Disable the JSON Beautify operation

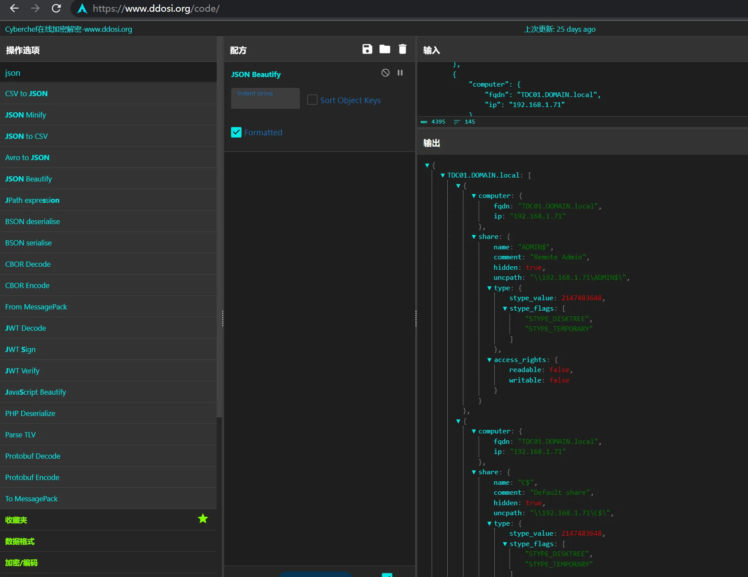(386, 73)
